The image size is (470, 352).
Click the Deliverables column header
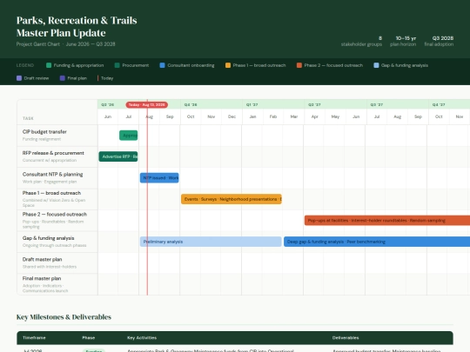(346, 337)
